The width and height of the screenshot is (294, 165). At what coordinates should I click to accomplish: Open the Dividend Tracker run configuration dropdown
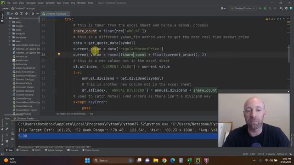pyautogui.click(x=243, y=8)
